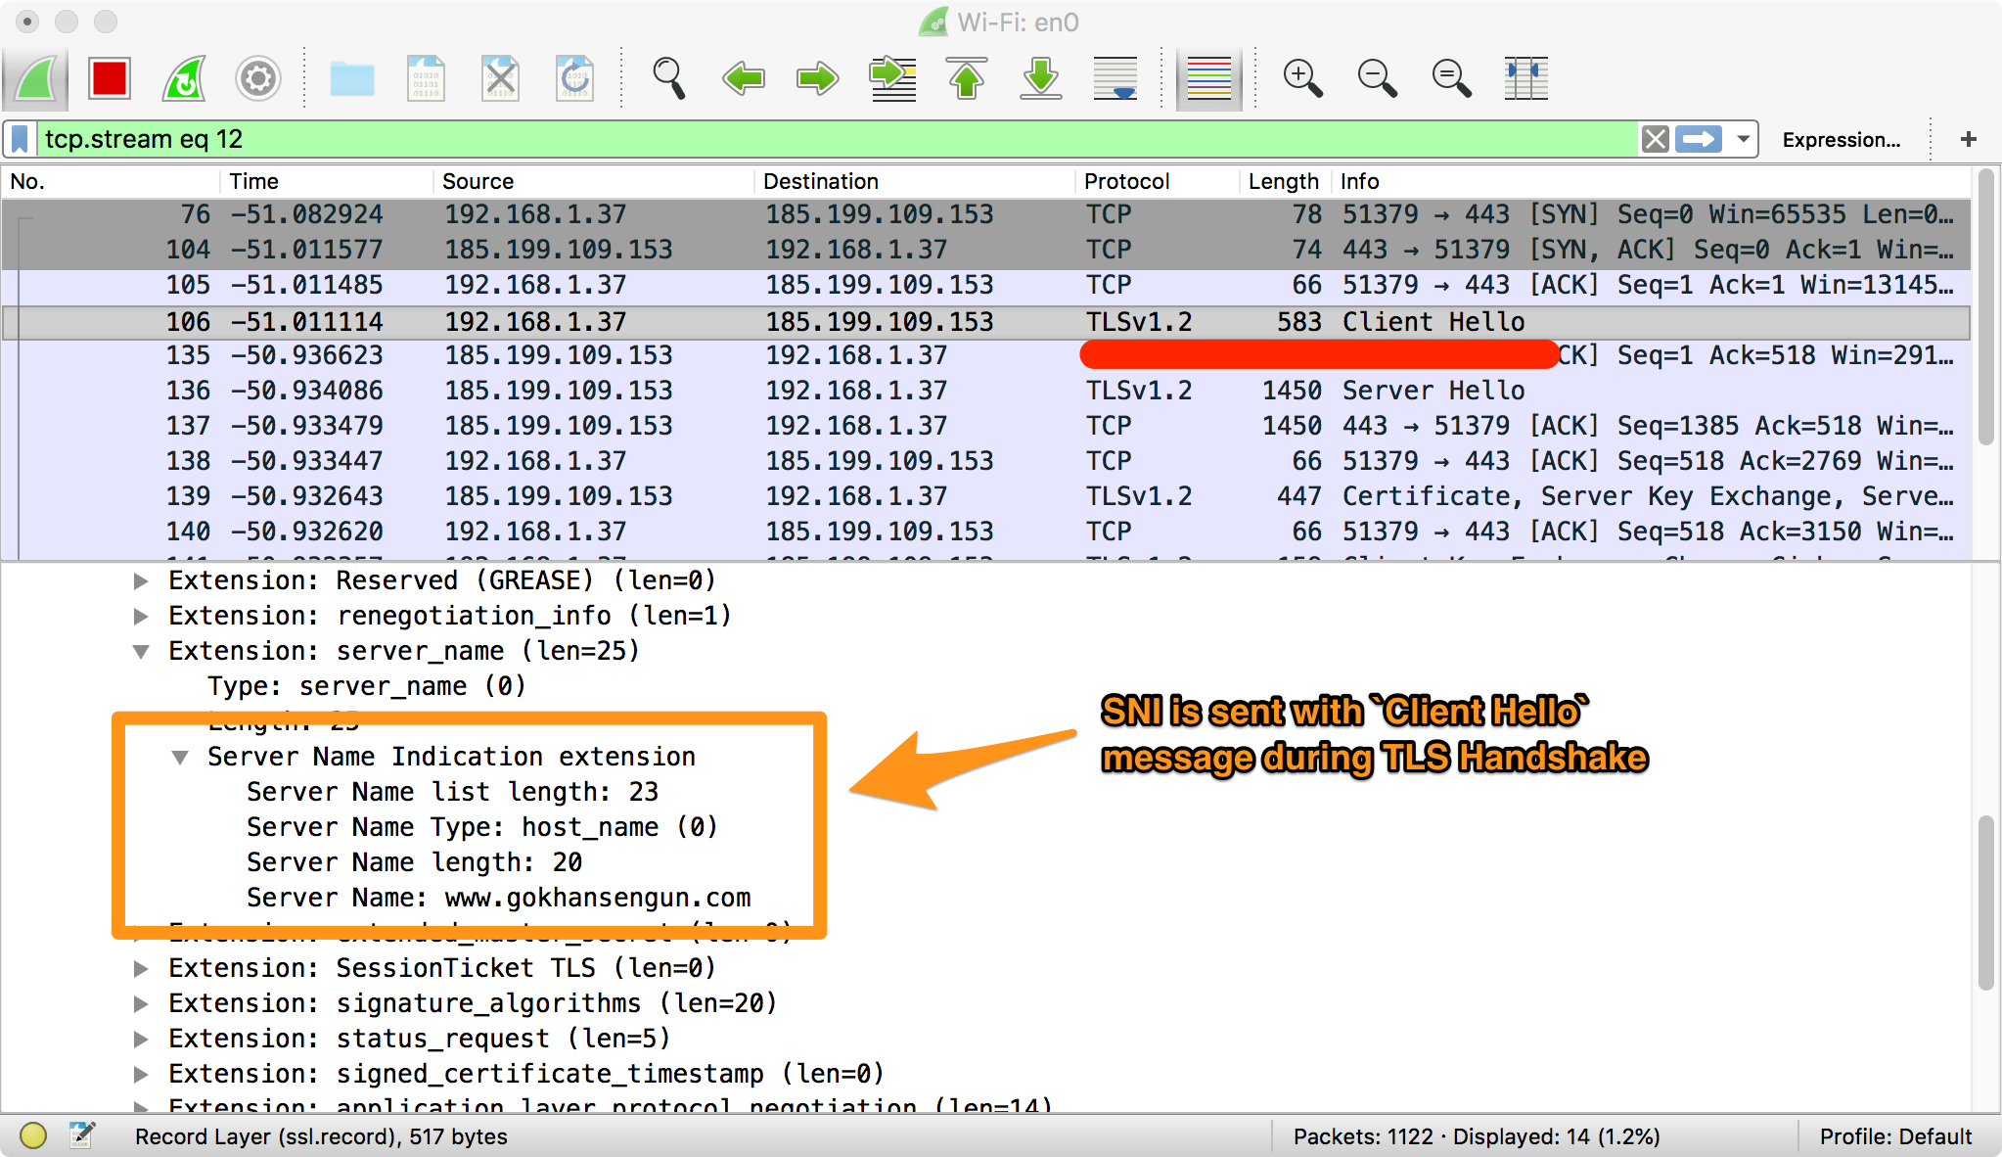
Task: Click the red stop capture button
Action: [109, 78]
